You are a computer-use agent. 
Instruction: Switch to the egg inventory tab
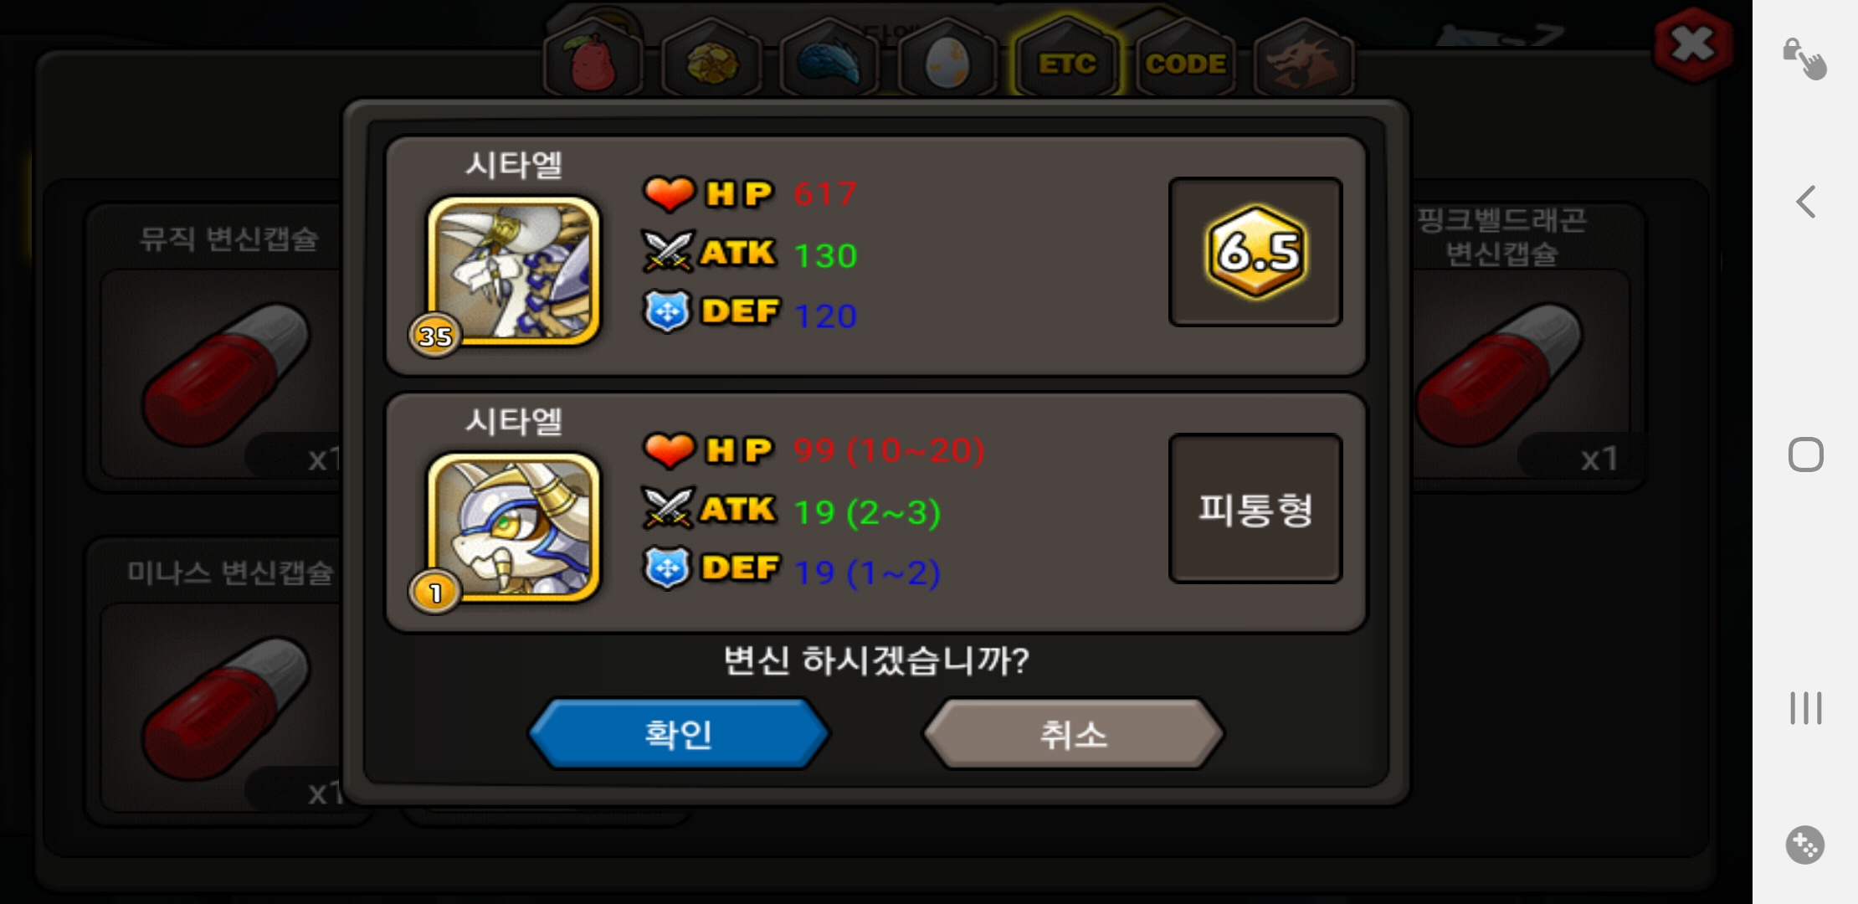[948, 59]
